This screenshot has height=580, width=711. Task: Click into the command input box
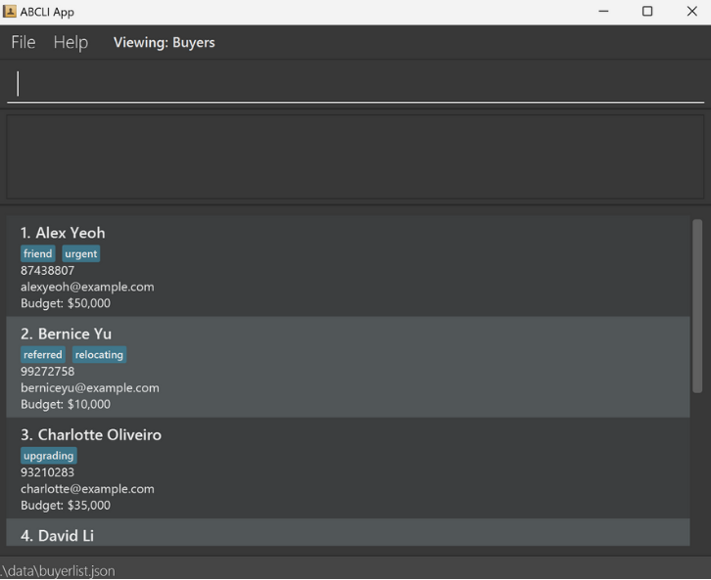coord(355,84)
